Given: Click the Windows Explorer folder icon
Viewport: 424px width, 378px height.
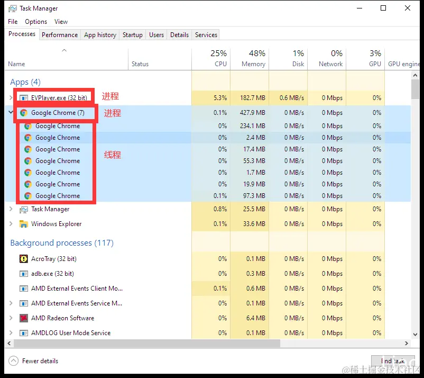Looking at the screenshot, I should coord(24,224).
